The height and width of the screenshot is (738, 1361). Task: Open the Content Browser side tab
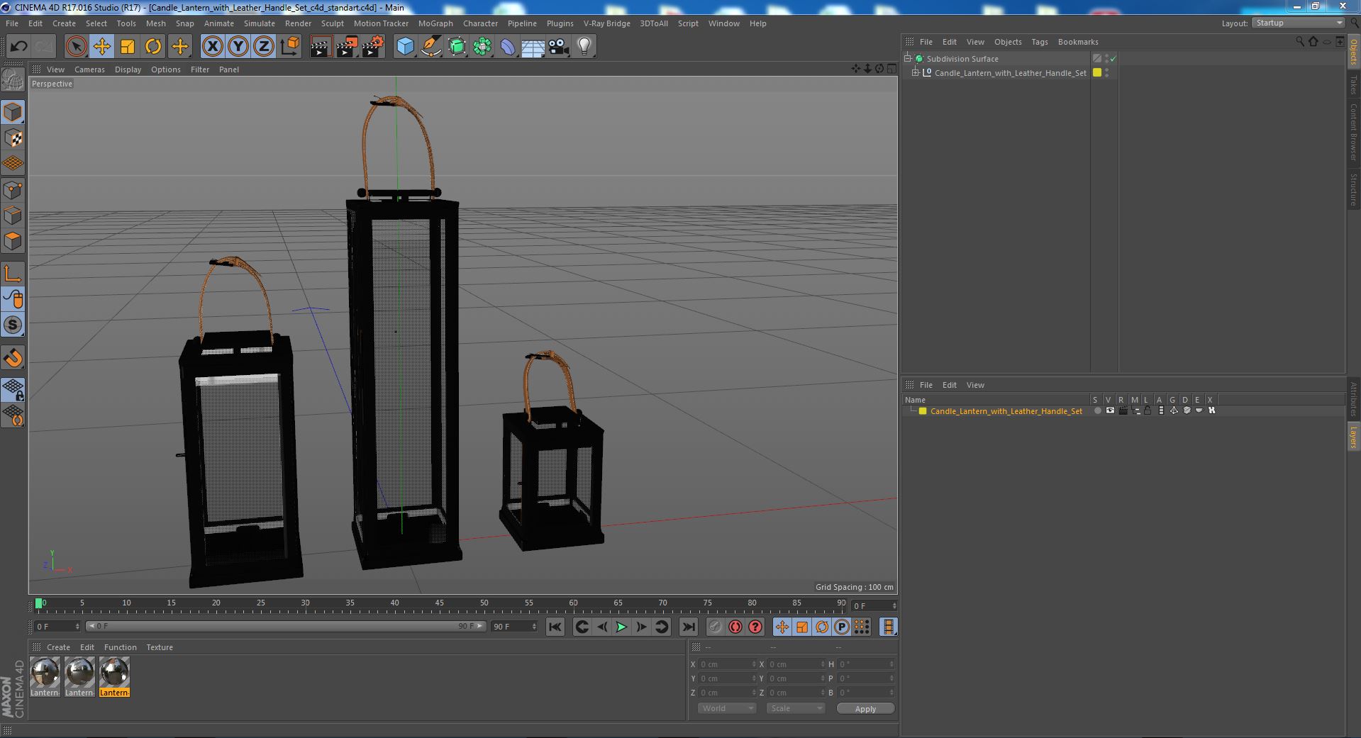coord(1353,132)
